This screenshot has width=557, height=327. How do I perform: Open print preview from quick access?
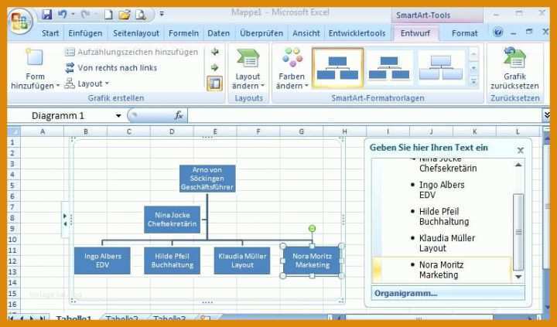coord(141,15)
